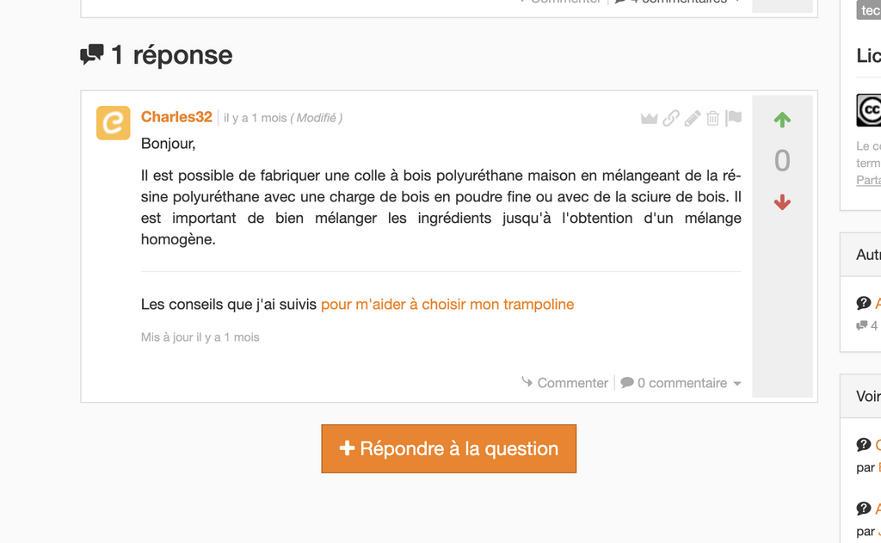
Task: Expand the partially visible commentaires dropdown at top
Action: [679, 2]
